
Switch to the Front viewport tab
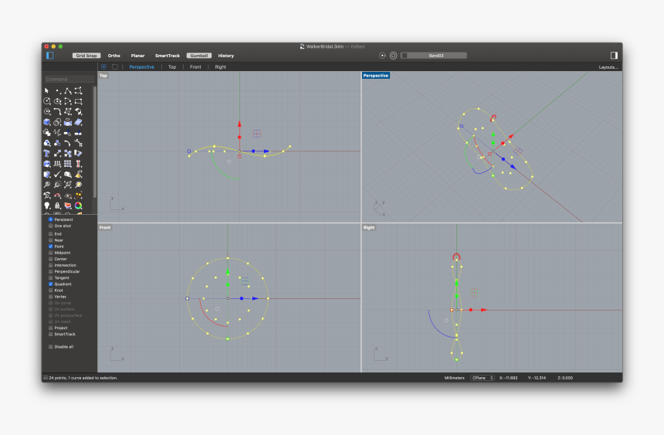click(195, 67)
